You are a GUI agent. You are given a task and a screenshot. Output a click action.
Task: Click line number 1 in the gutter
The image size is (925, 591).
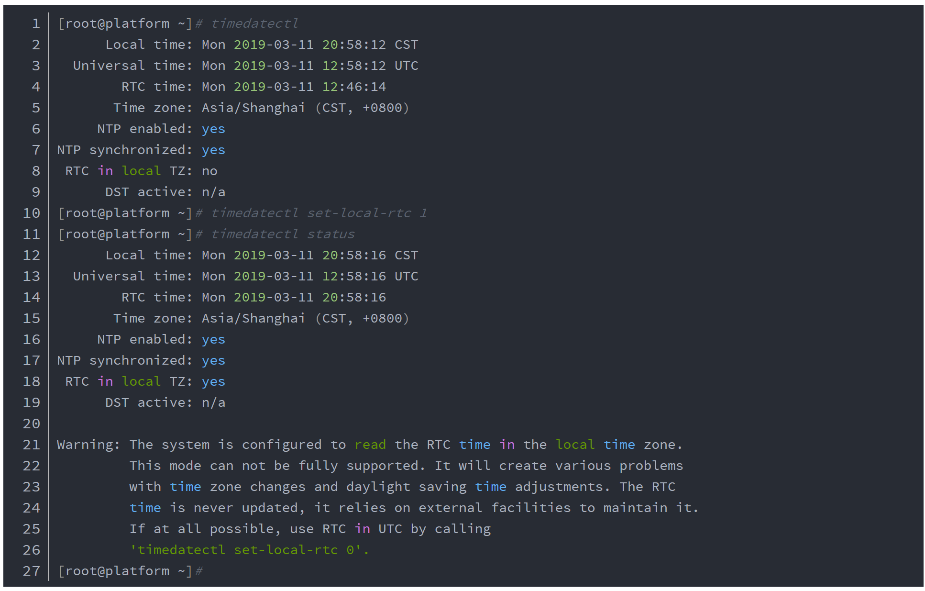pyautogui.click(x=36, y=23)
